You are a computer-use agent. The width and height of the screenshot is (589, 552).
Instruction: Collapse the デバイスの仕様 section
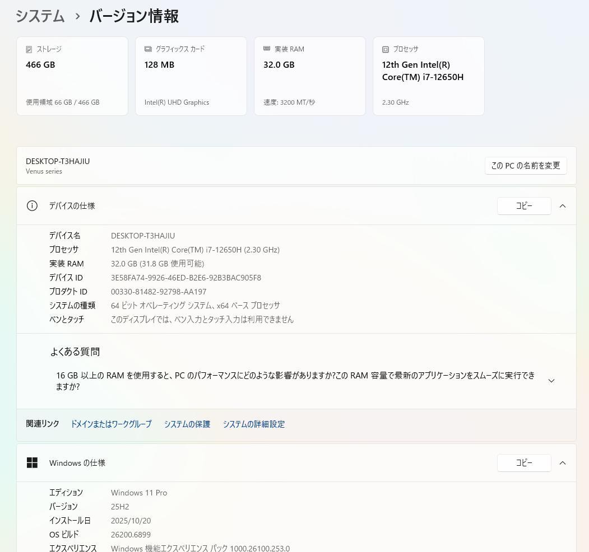[x=563, y=206]
